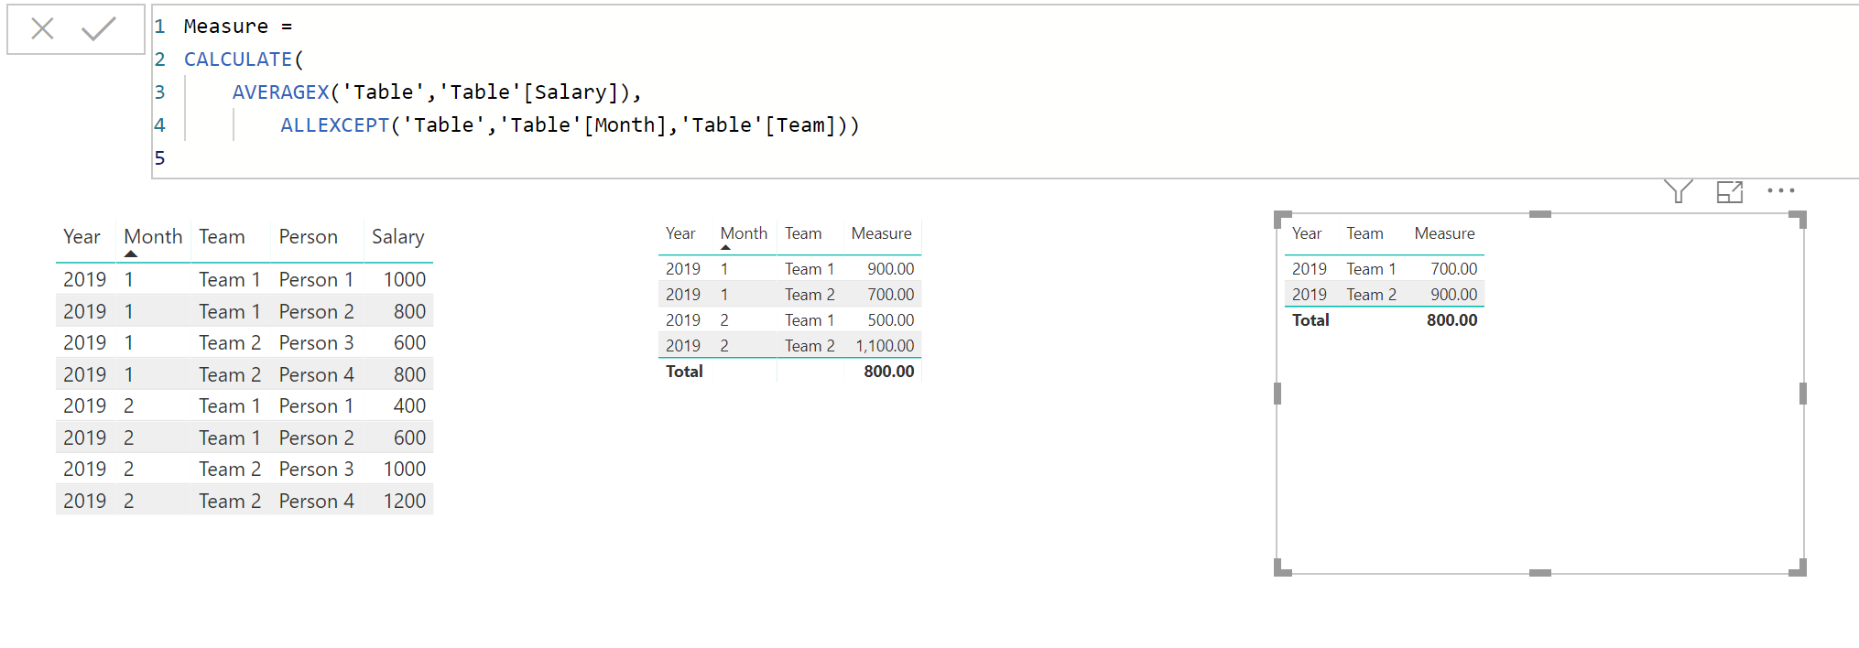Select Salary value 1200 cell
The width and height of the screenshot is (1859, 648).
click(x=404, y=501)
